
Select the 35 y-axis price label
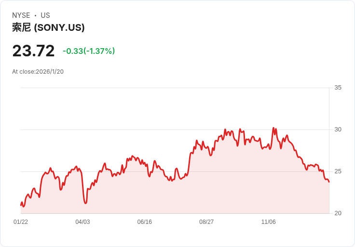click(338, 88)
